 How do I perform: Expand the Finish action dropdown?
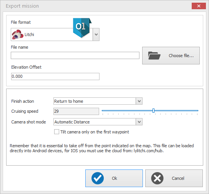pyautogui.click(x=139, y=101)
